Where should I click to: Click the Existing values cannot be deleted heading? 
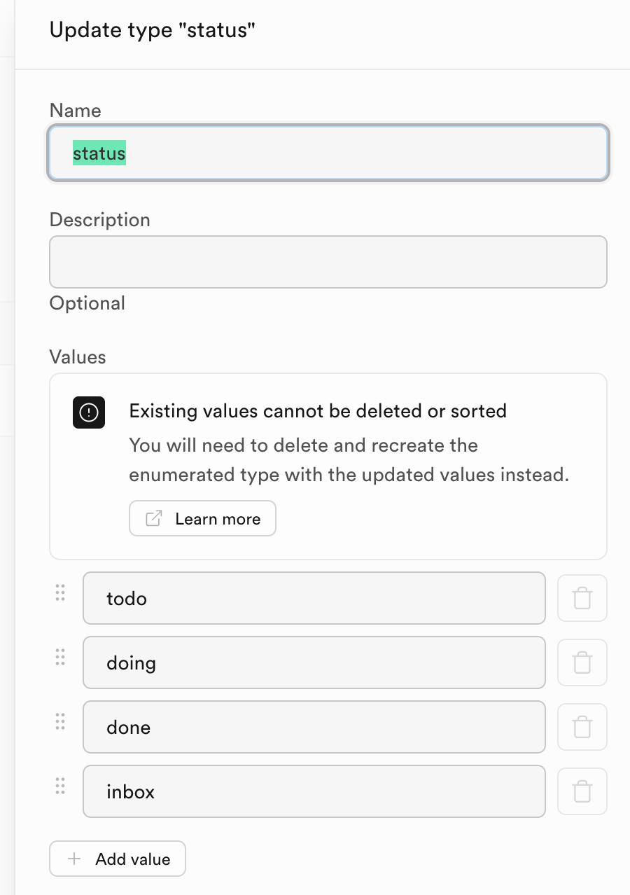pos(318,411)
